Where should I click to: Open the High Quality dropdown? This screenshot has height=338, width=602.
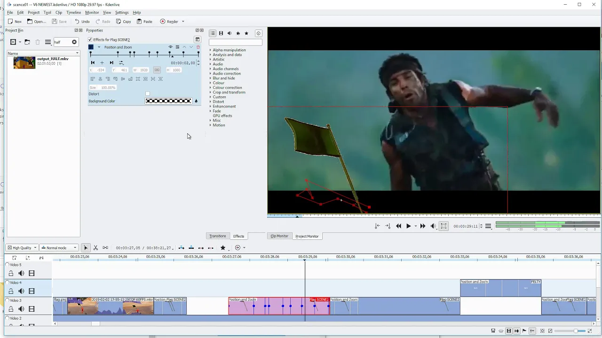(22, 248)
